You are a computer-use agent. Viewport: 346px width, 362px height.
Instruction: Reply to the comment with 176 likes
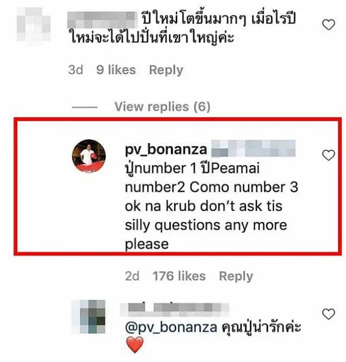tap(236, 276)
